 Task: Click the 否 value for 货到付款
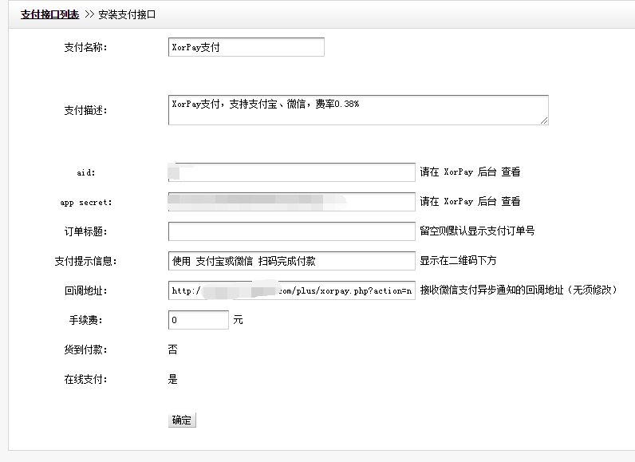pos(173,349)
